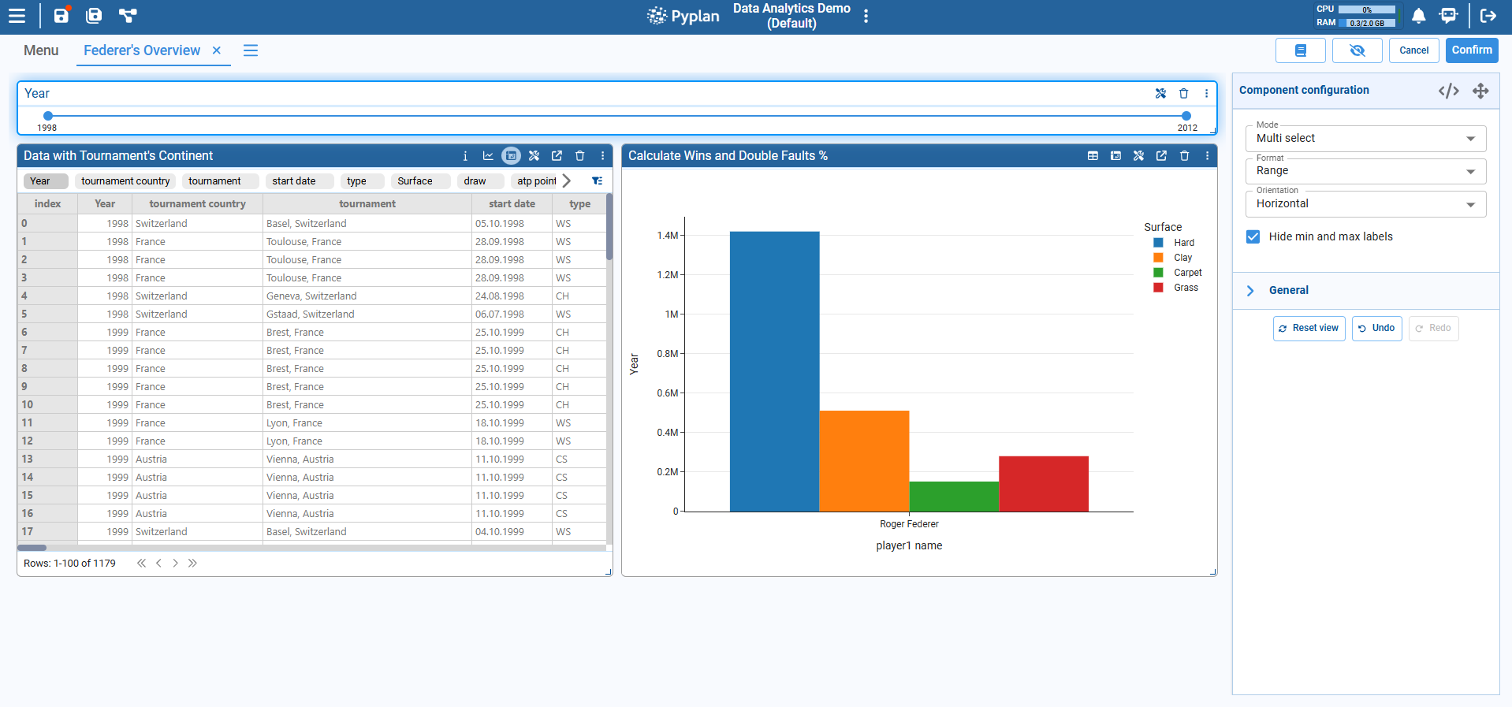Click the line chart icon in the data table header

[x=488, y=156]
